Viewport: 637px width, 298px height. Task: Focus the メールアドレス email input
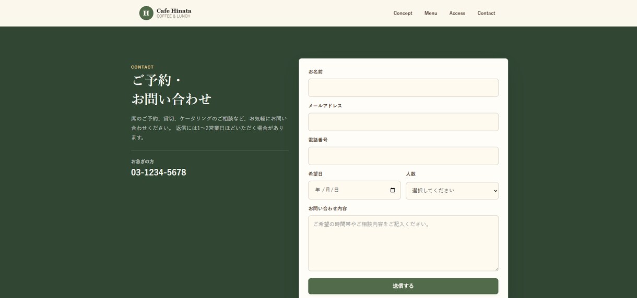pyautogui.click(x=403, y=122)
